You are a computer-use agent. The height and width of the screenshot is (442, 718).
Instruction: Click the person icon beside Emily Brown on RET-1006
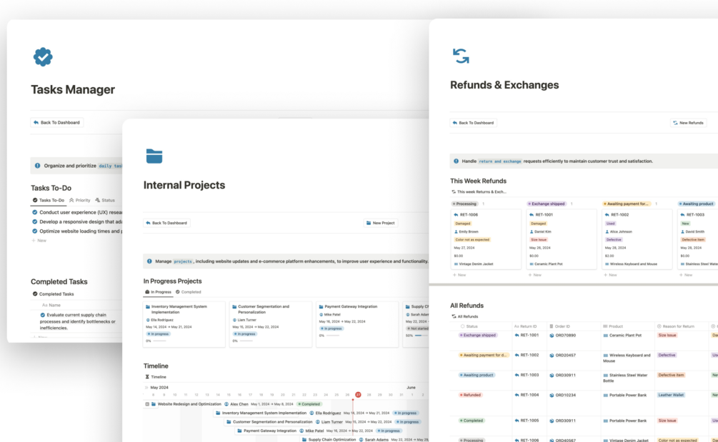point(456,231)
